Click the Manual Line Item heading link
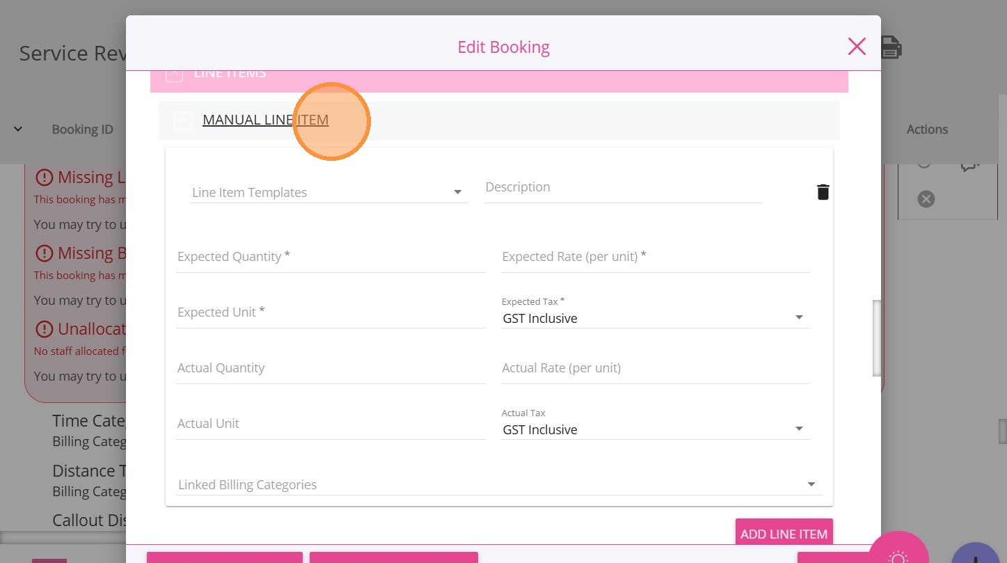The width and height of the screenshot is (1007, 563). [x=265, y=120]
